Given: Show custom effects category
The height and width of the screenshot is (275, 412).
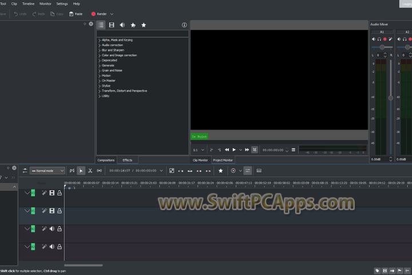Looking at the screenshot, I should pos(133,25).
